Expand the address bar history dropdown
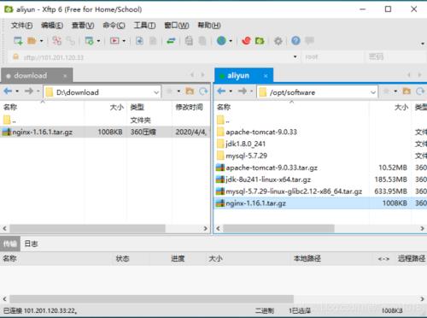427x318 pixels. (295, 56)
